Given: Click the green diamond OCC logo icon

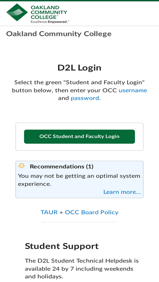Looking at the screenshot, I should pos(17,12).
